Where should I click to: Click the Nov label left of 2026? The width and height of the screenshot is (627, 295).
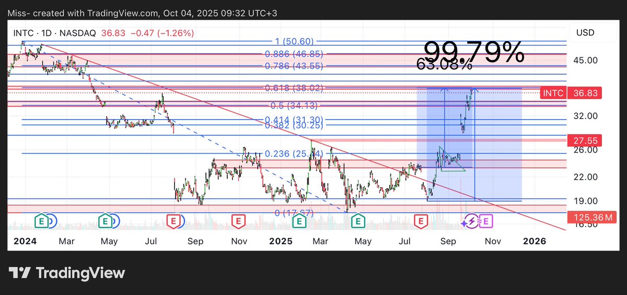[x=493, y=241]
